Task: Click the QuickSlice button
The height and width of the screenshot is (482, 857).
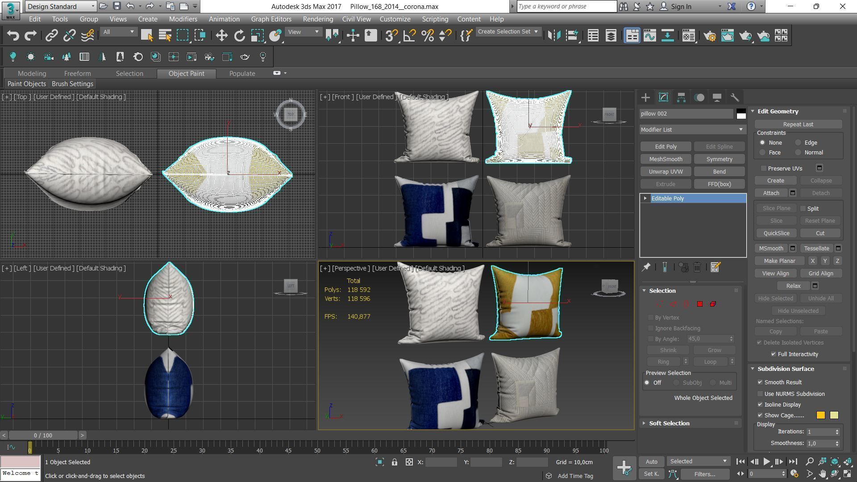Action: click(x=776, y=233)
